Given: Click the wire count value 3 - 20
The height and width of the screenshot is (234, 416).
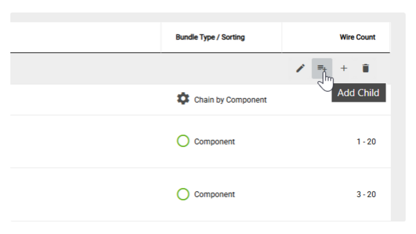Looking at the screenshot, I should [x=366, y=195].
